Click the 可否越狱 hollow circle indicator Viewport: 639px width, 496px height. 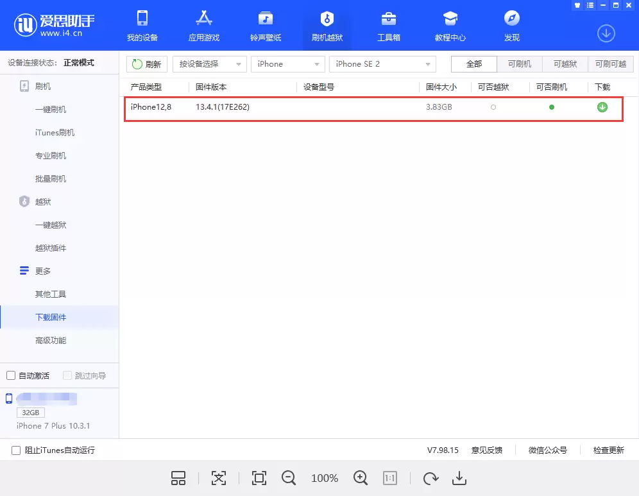click(x=493, y=107)
